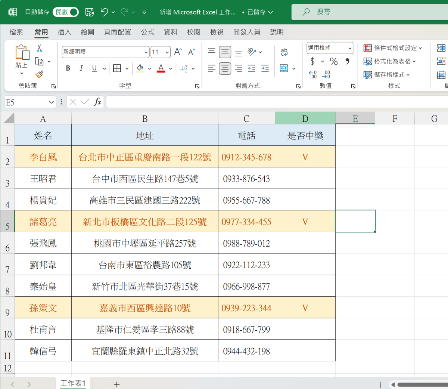Image resolution: width=448 pixels, height=389 pixels.
Task: Click the Undo arrow icon
Action: coord(104,12)
